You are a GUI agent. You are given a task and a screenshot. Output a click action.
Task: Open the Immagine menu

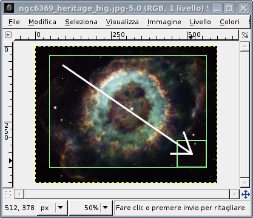tap(164, 22)
